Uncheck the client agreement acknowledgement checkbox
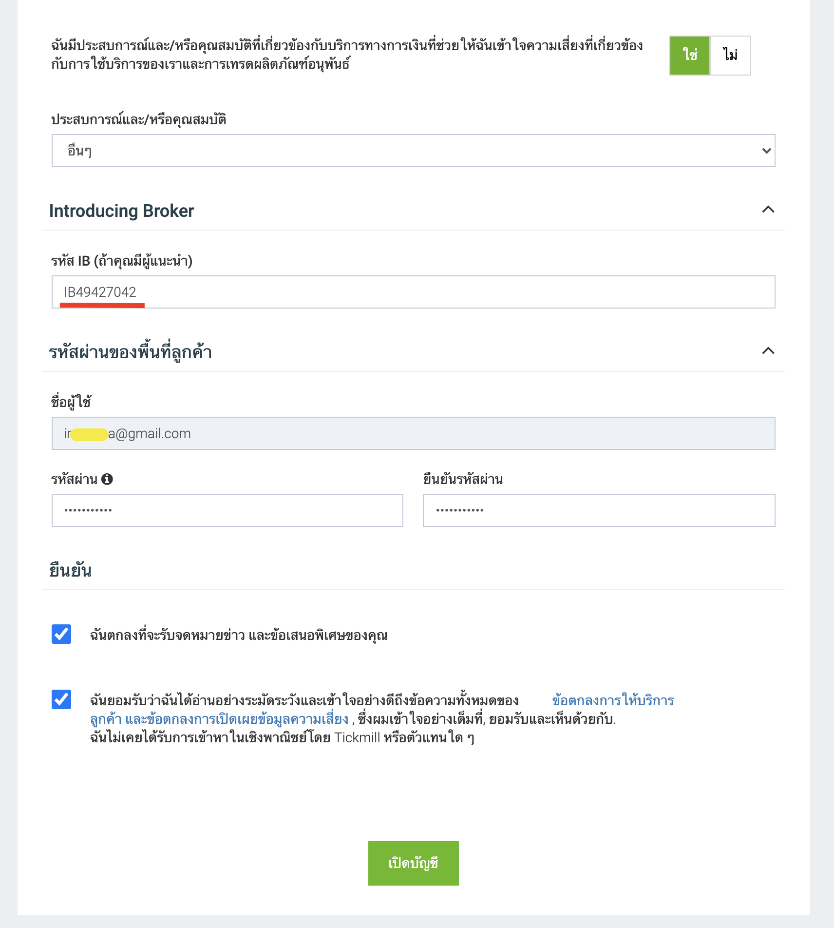This screenshot has height=928, width=834. point(61,699)
